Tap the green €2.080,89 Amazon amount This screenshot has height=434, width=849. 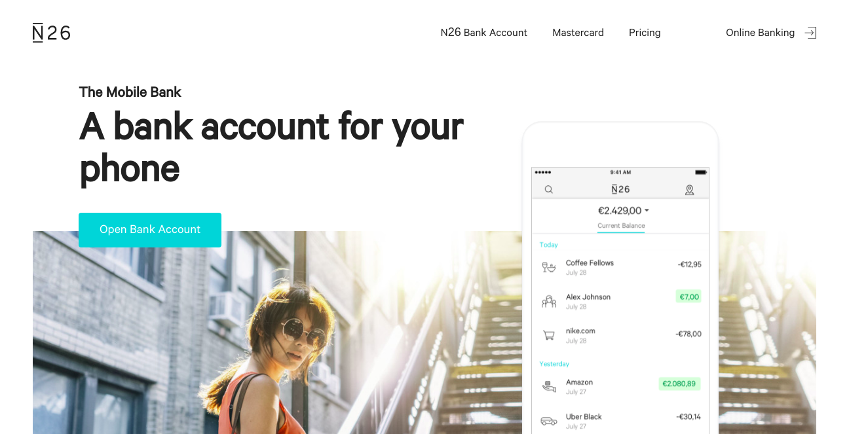679,384
